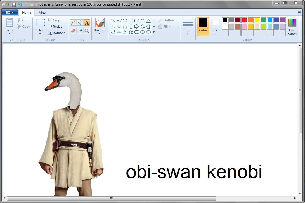
Task: Select the Pencil tool
Action: pos(73,23)
